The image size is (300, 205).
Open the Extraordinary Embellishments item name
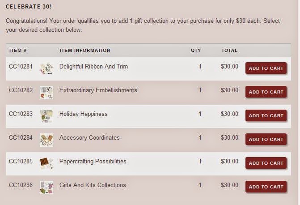pos(98,90)
